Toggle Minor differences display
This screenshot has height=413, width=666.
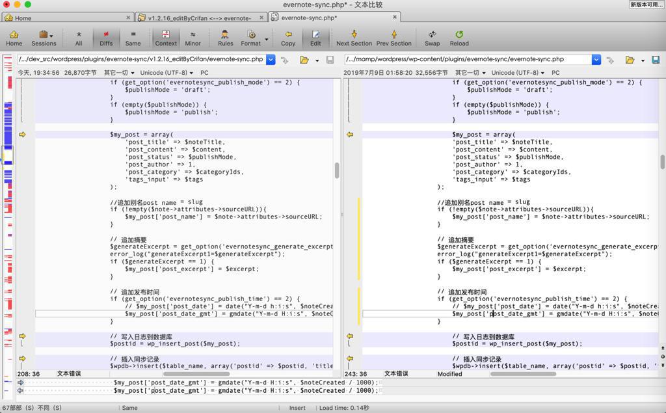point(193,38)
